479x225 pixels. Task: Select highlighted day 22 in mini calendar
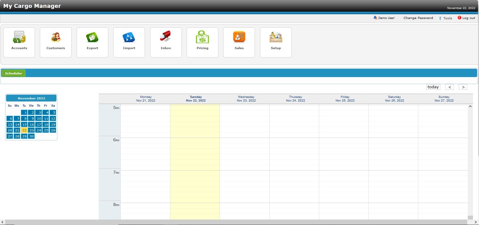pyautogui.click(x=24, y=130)
